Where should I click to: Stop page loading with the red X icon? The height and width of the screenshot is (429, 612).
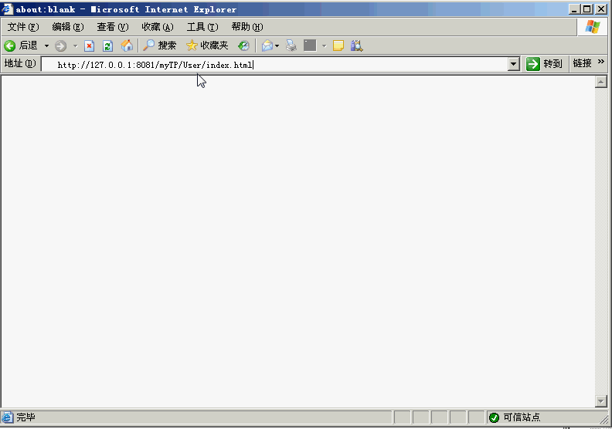coord(90,46)
